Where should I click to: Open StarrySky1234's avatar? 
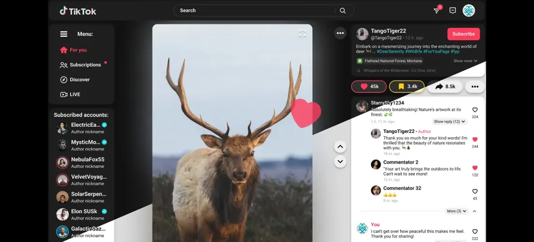[362, 106]
